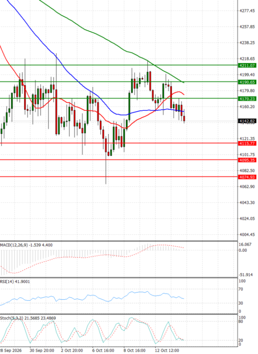Click the 4004.45 price axis label
The image size is (258, 354).
(x=247, y=234)
